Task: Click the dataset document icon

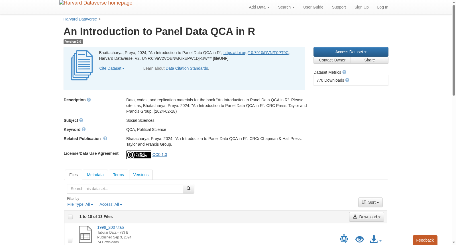Action: pos(82,65)
